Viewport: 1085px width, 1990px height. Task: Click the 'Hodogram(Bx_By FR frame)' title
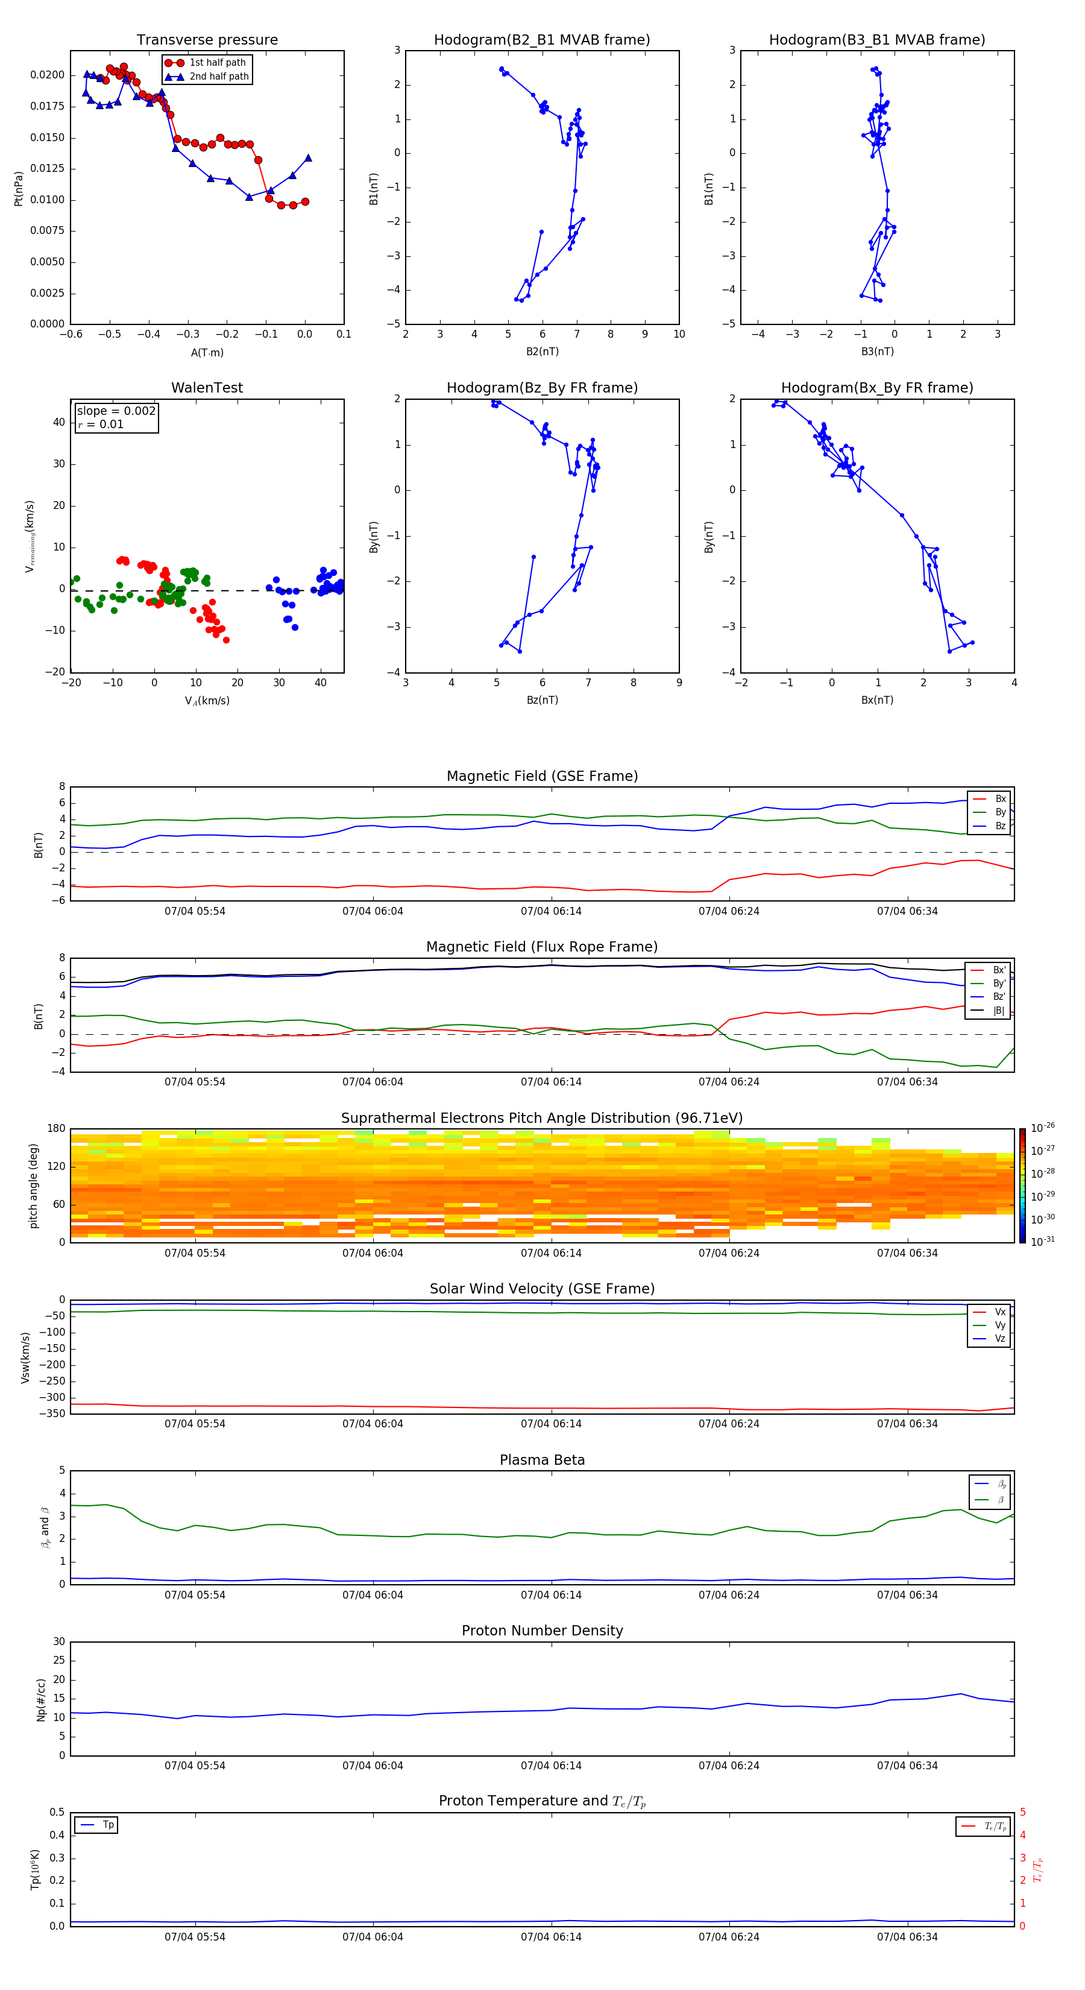tap(877, 388)
